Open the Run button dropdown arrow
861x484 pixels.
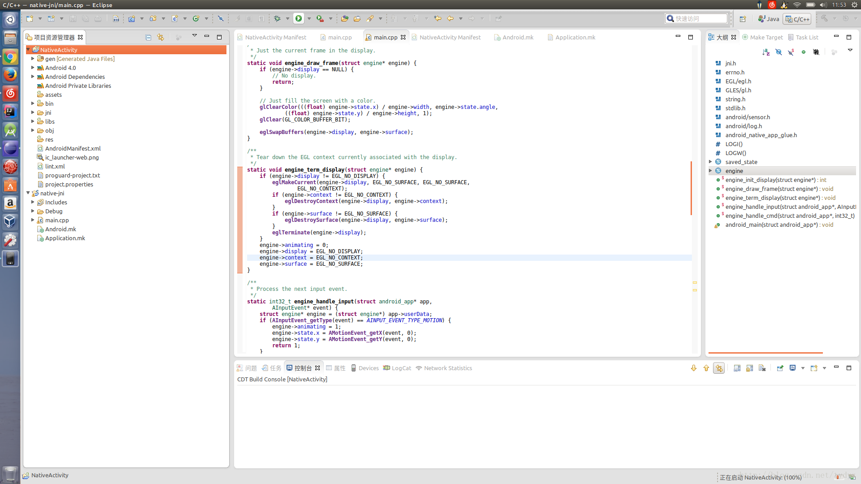click(x=309, y=18)
